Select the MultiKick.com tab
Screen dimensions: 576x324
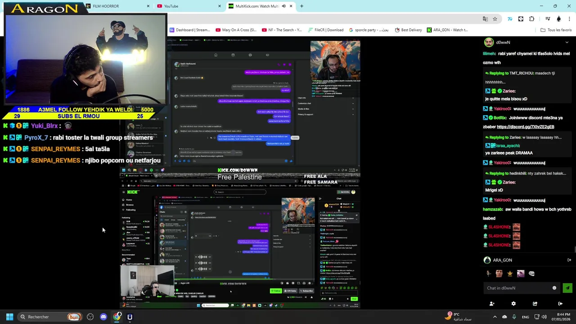(261, 6)
